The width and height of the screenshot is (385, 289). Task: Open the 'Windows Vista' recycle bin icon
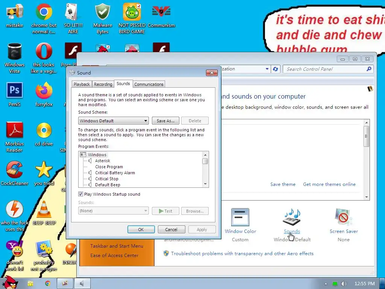[x=15, y=58]
